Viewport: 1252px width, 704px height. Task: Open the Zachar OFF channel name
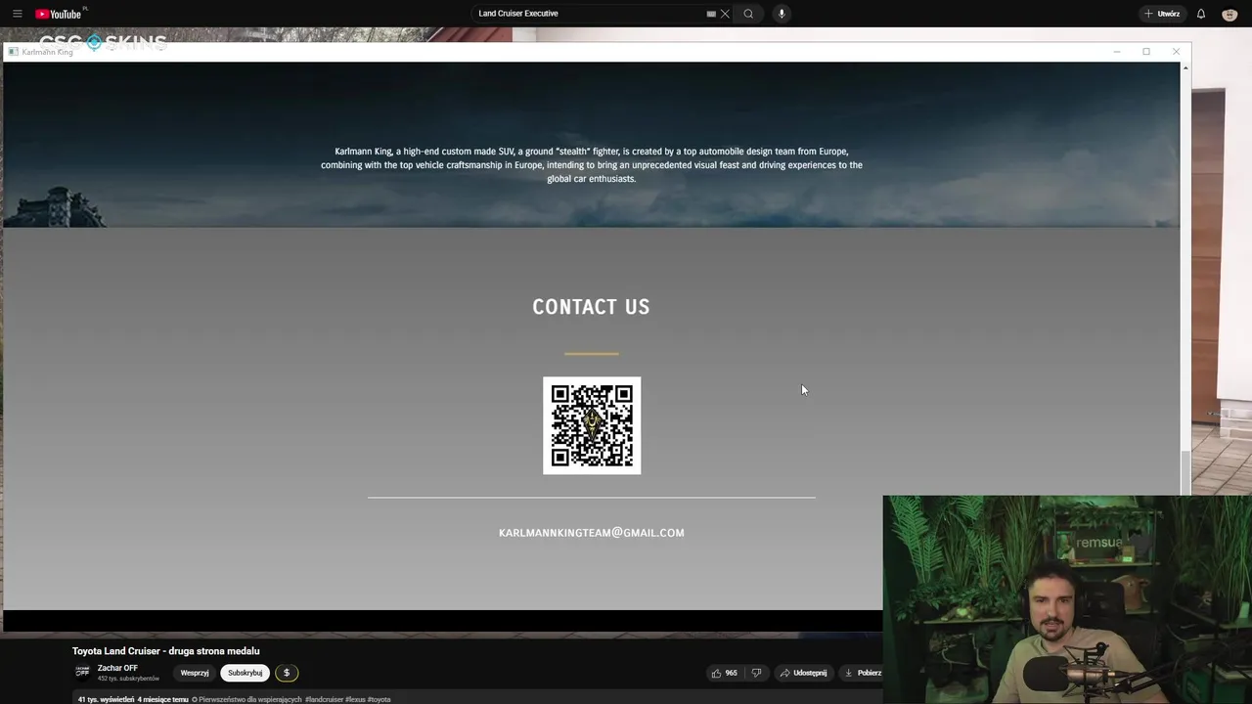[117, 668]
